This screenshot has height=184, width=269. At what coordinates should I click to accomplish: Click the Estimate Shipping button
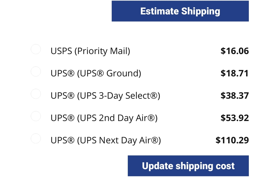[x=180, y=11]
